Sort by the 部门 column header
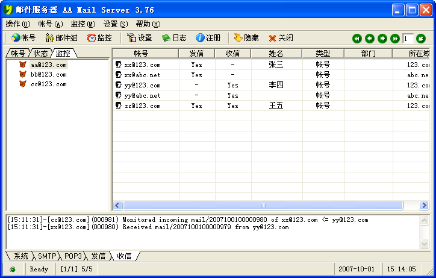 click(368, 53)
